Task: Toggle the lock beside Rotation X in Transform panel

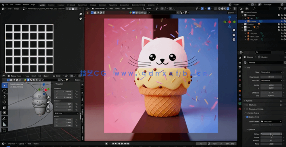Action: pyautogui.click(x=76, y=104)
